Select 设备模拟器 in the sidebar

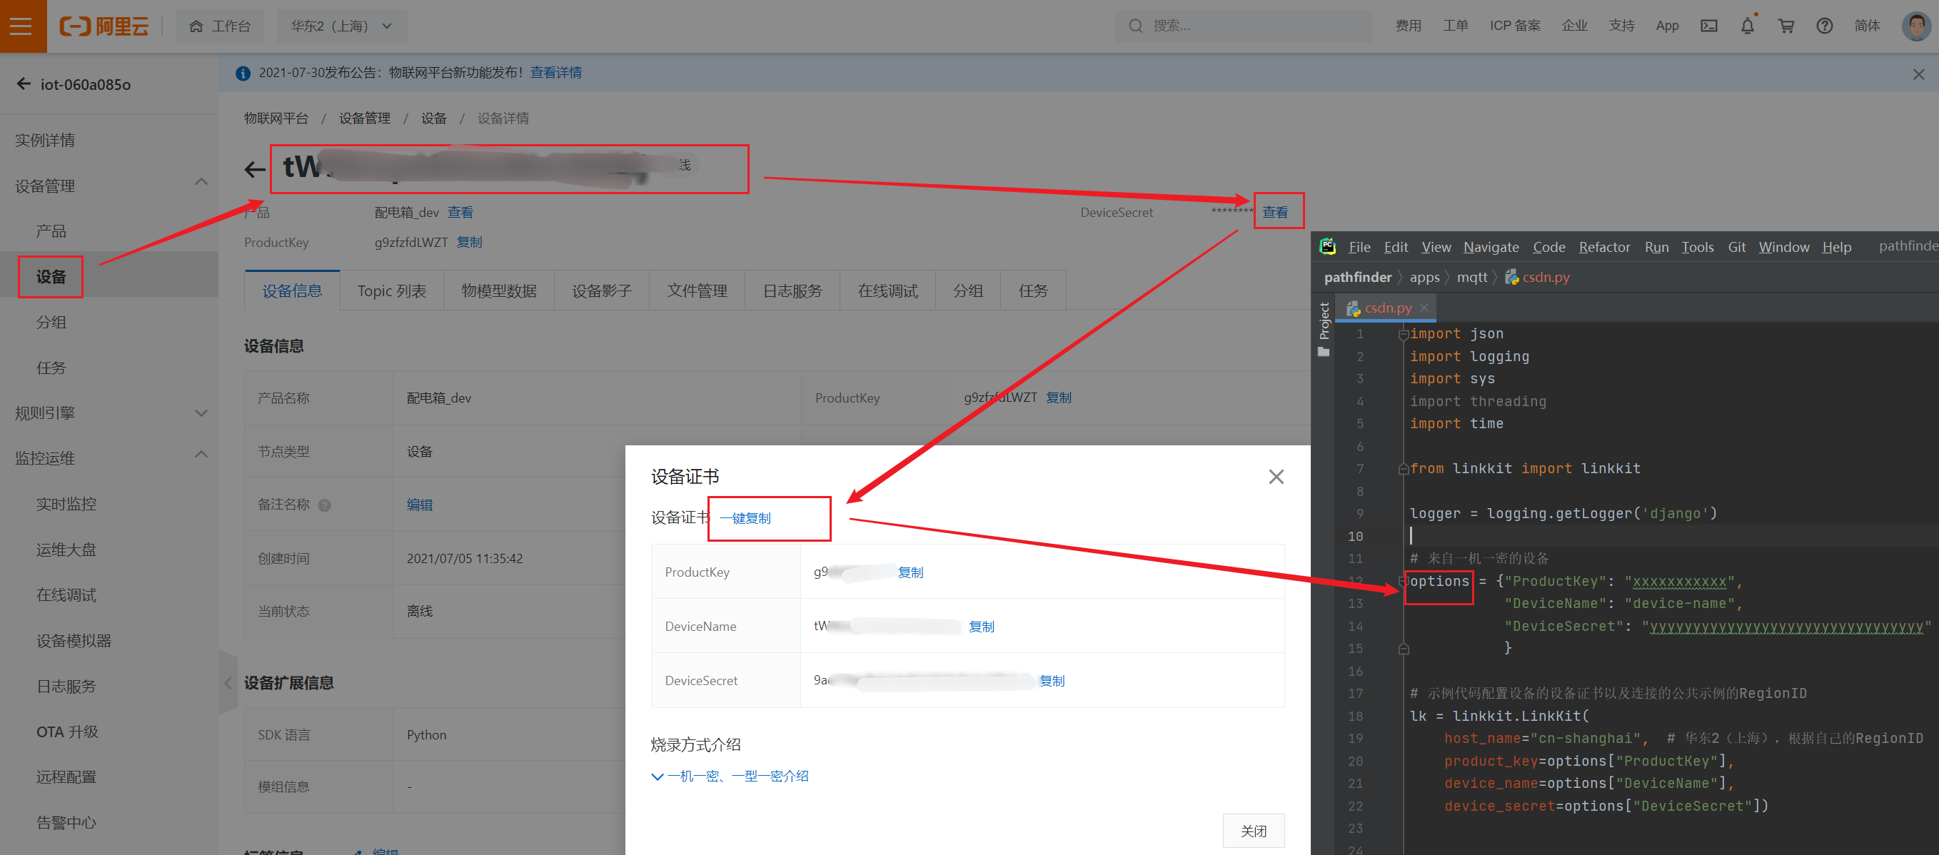click(x=74, y=640)
